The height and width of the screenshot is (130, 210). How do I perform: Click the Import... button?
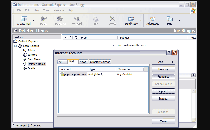[163, 91]
